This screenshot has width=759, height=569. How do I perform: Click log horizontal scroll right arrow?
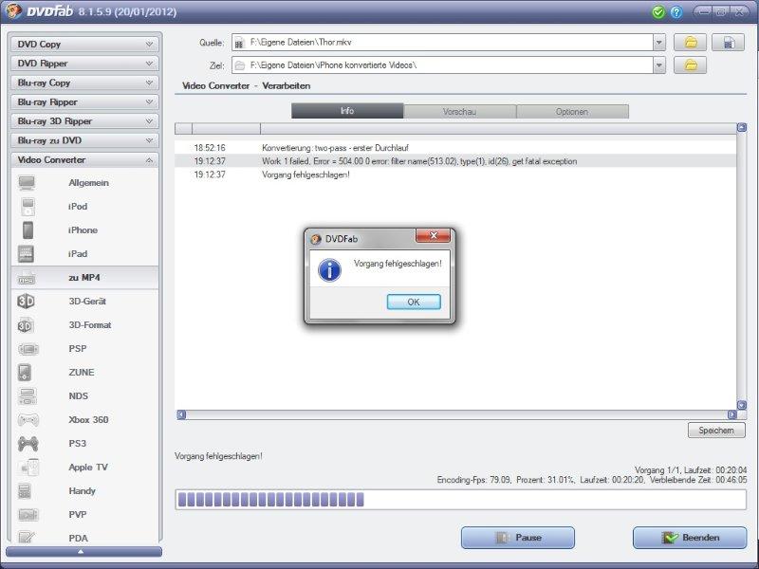click(x=731, y=414)
